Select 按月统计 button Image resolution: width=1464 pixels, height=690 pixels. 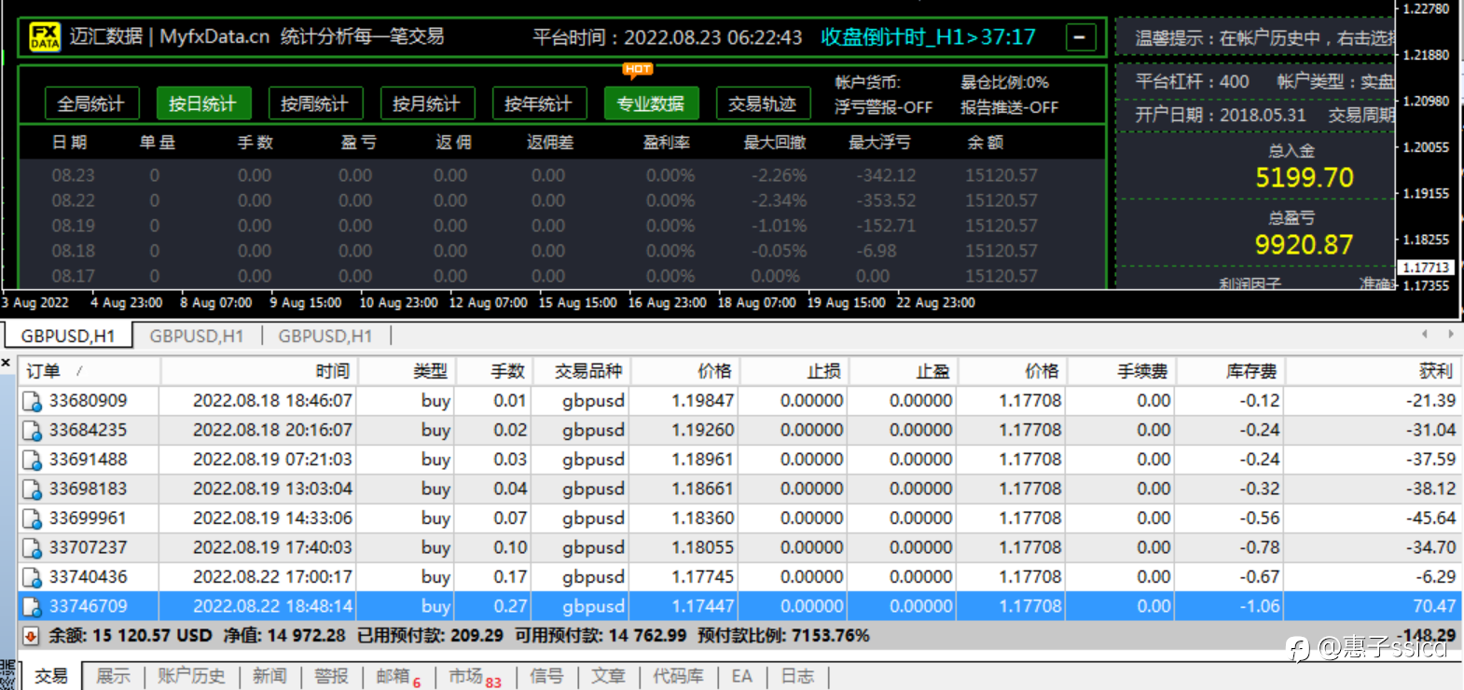coord(427,103)
